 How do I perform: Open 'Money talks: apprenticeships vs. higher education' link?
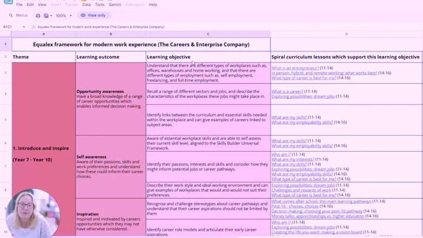[x=318, y=216]
